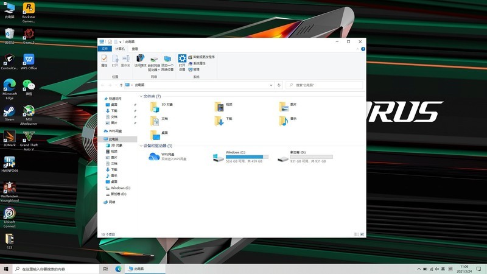Select the 文档 folder in main pane

click(159, 121)
